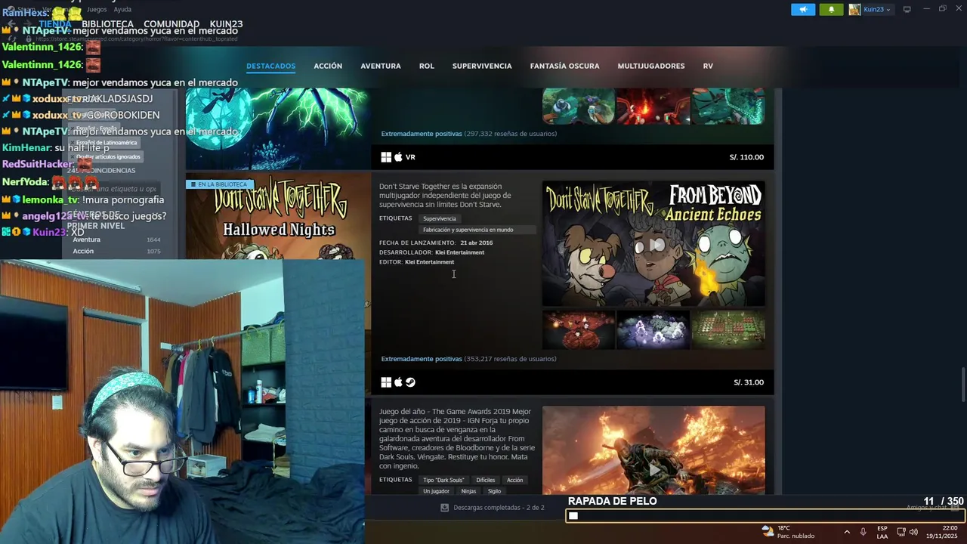Select the Supervivencia tag
Screen dimensions: 967x544
[x=440, y=218]
